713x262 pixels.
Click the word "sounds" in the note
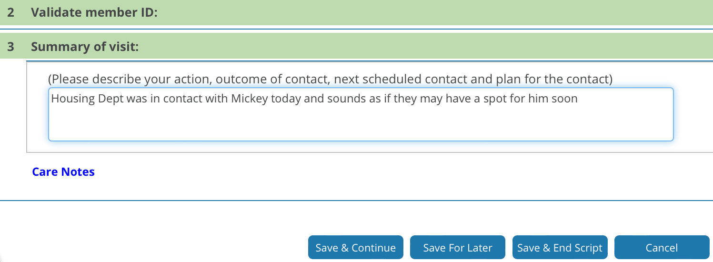338,99
